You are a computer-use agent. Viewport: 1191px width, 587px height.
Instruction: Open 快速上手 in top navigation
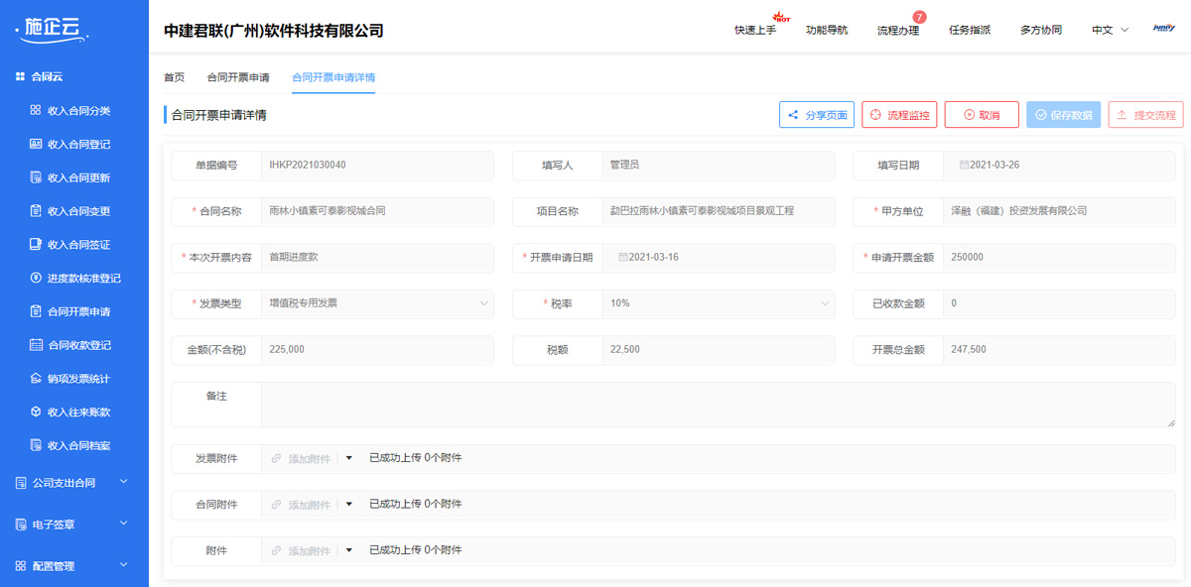(x=755, y=30)
